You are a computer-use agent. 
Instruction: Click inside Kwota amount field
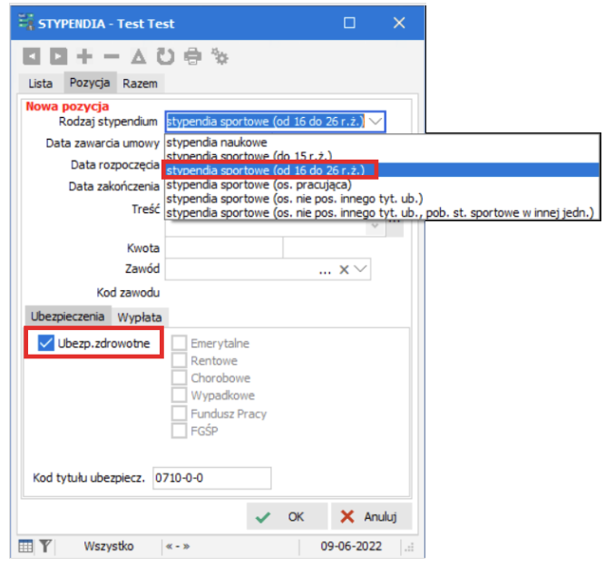pos(224,248)
